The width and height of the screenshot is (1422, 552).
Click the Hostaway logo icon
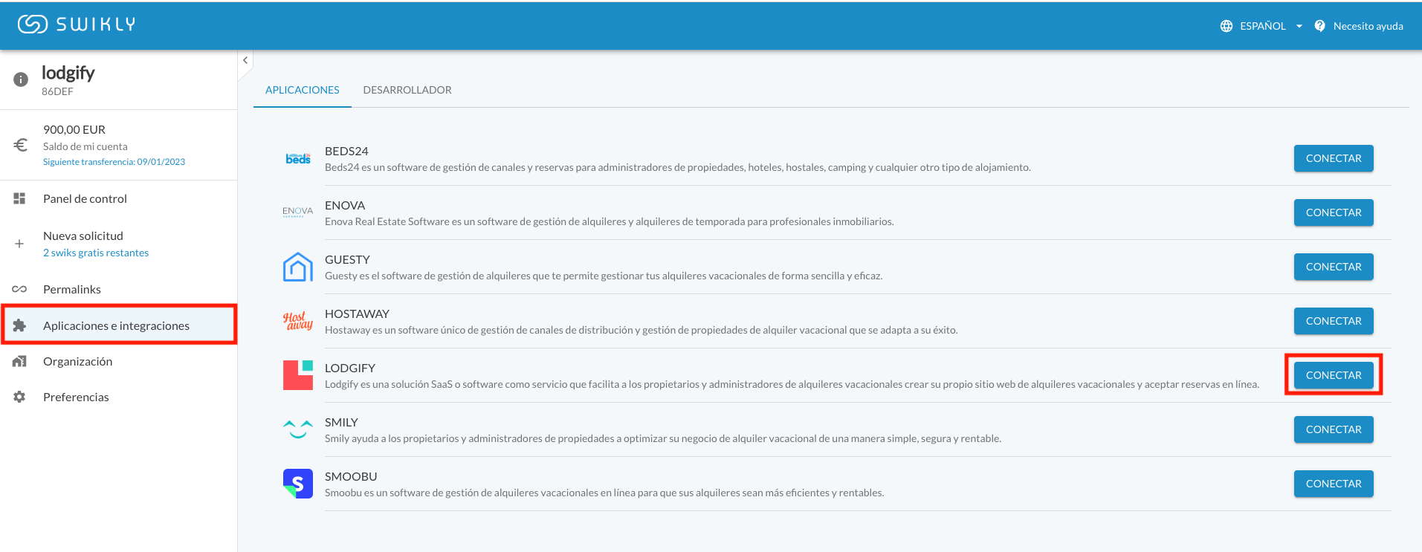(x=298, y=320)
